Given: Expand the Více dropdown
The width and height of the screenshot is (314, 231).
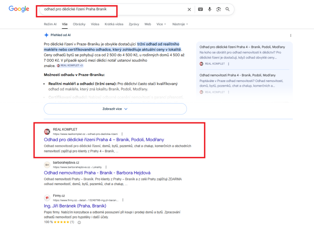Looking at the screenshot, I should pyautogui.click(x=161, y=24).
